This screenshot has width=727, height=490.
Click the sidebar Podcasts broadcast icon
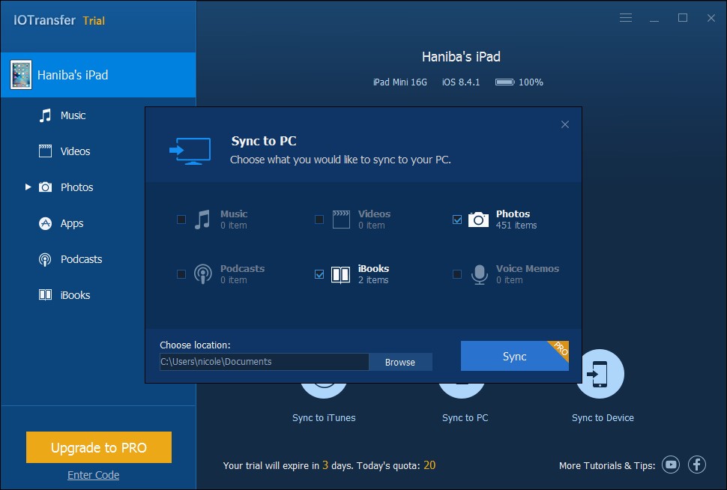point(45,259)
